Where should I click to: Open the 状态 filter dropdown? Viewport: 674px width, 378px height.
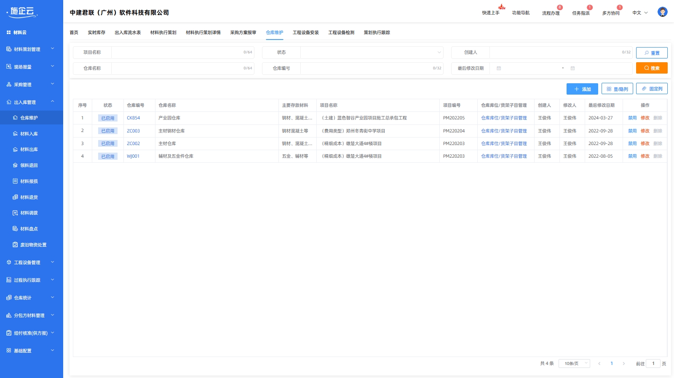(372, 53)
